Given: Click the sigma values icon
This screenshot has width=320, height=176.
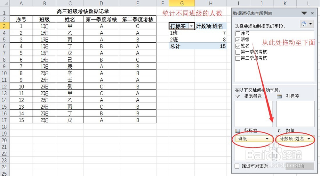Looking at the screenshot, I should pyautogui.click(x=279, y=130).
